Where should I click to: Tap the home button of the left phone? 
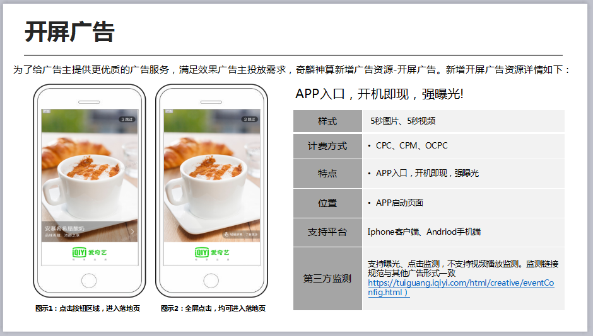coord(89,281)
